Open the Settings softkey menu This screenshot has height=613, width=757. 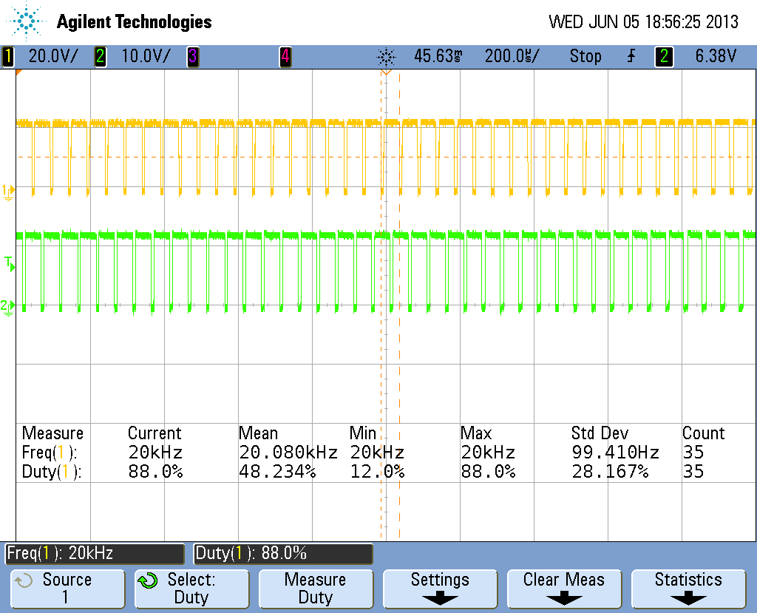[439, 588]
